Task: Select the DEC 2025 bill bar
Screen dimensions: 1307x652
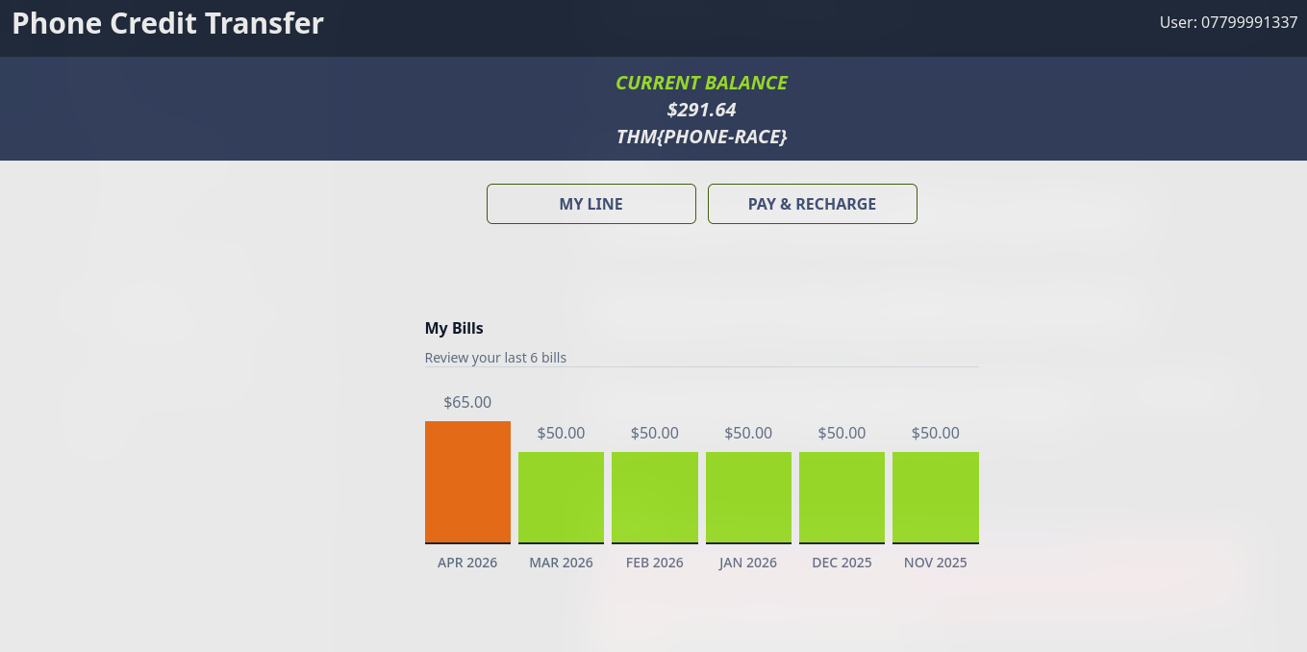Action: point(842,497)
